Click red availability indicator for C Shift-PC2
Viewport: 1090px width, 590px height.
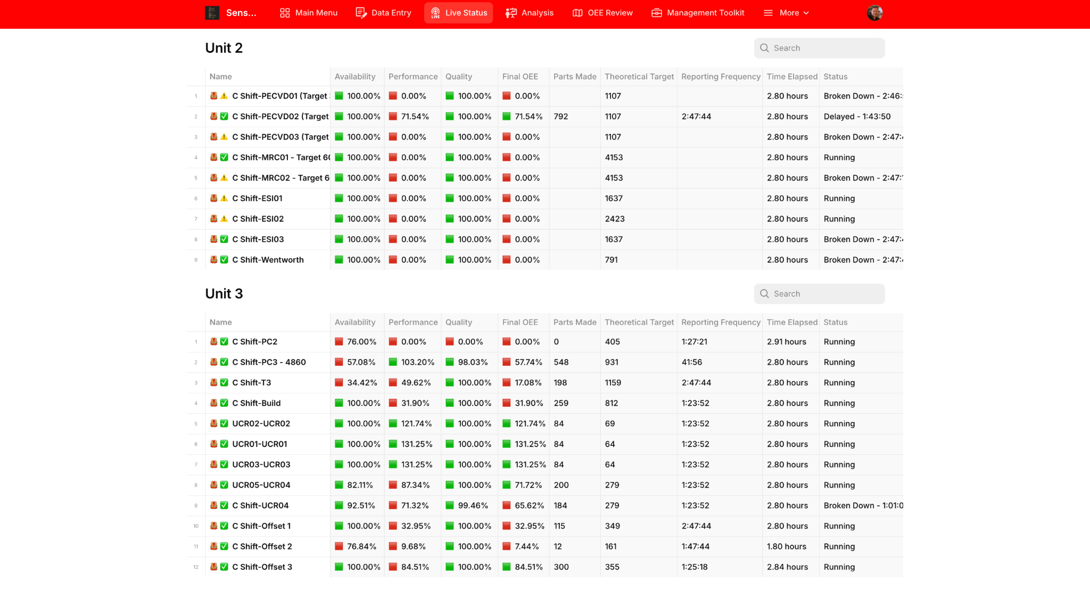339,341
